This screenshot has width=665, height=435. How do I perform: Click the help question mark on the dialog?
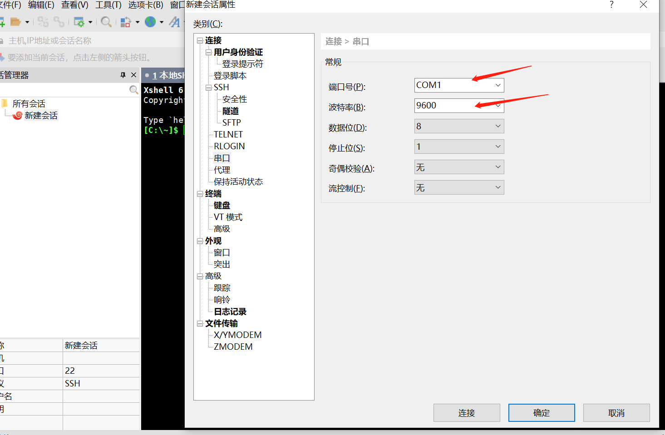coord(611,5)
